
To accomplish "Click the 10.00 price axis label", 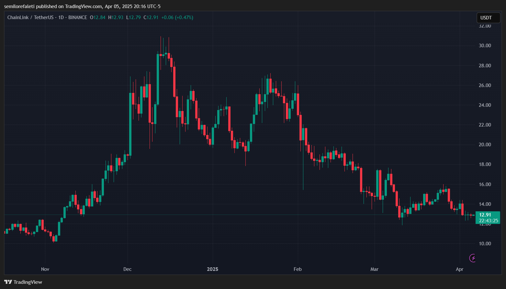I will pos(485,244).
